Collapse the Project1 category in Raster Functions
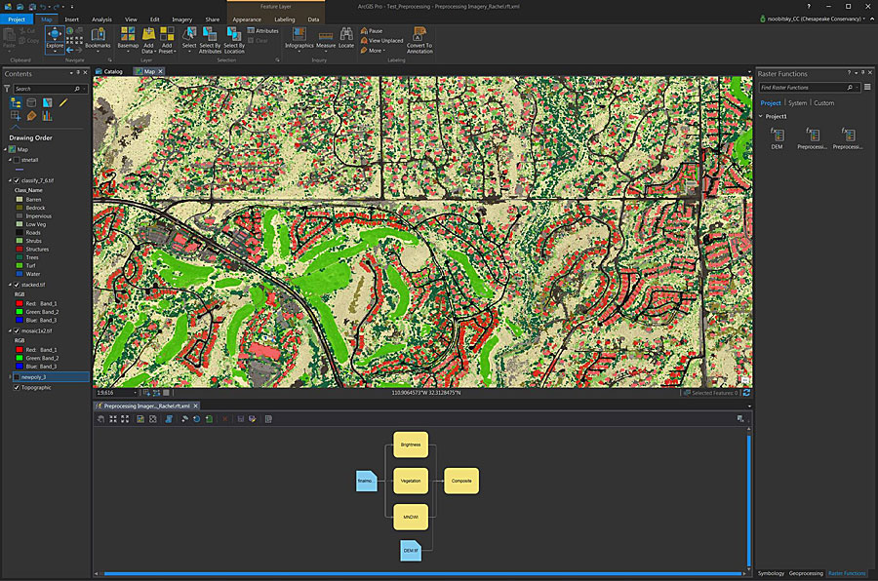The height and width of the screenshot is (581, 878). tap(761, 116)
